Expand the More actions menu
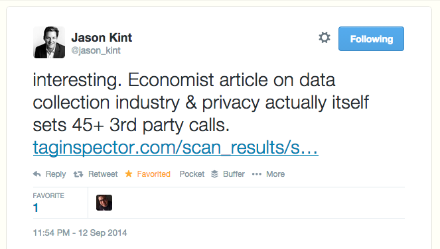Screen dimensions: 440x249 click(275, 174)
